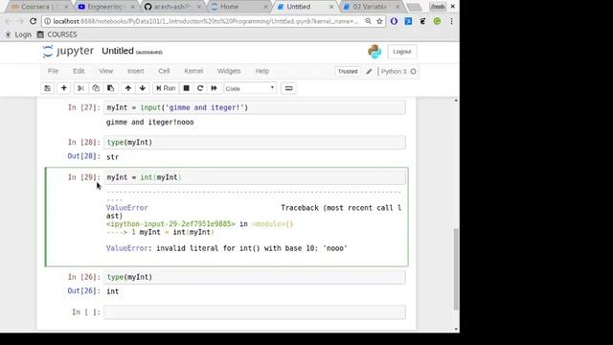Copy selected cells using the toolbar icon

[x=96, y=88]
